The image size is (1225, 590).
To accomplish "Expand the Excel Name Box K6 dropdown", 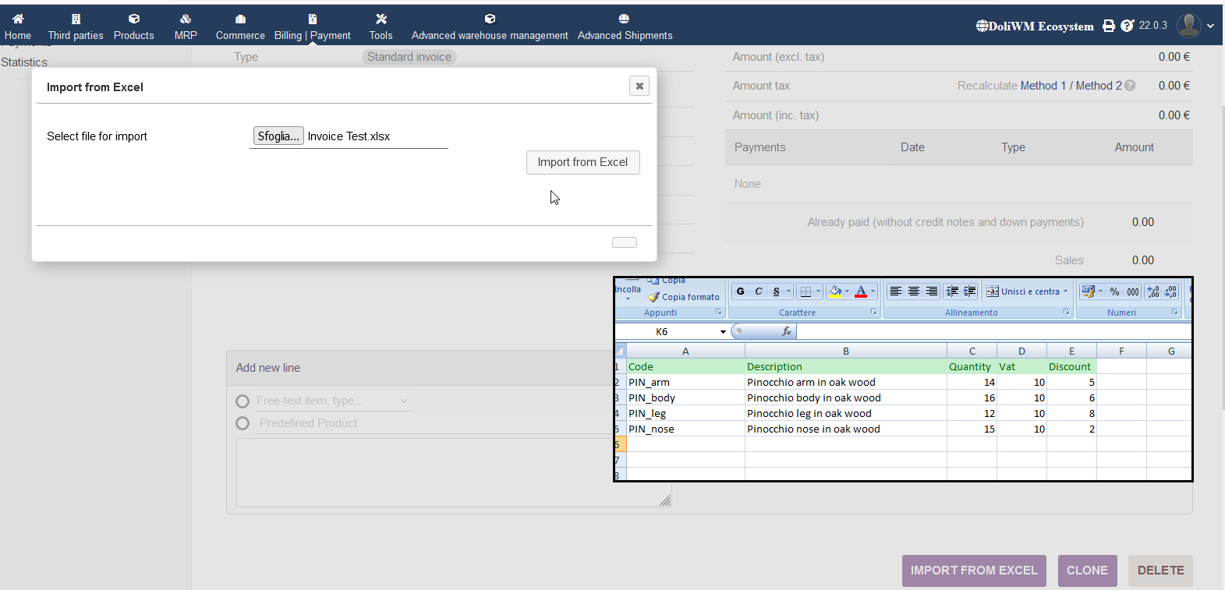I will point(723,332).
